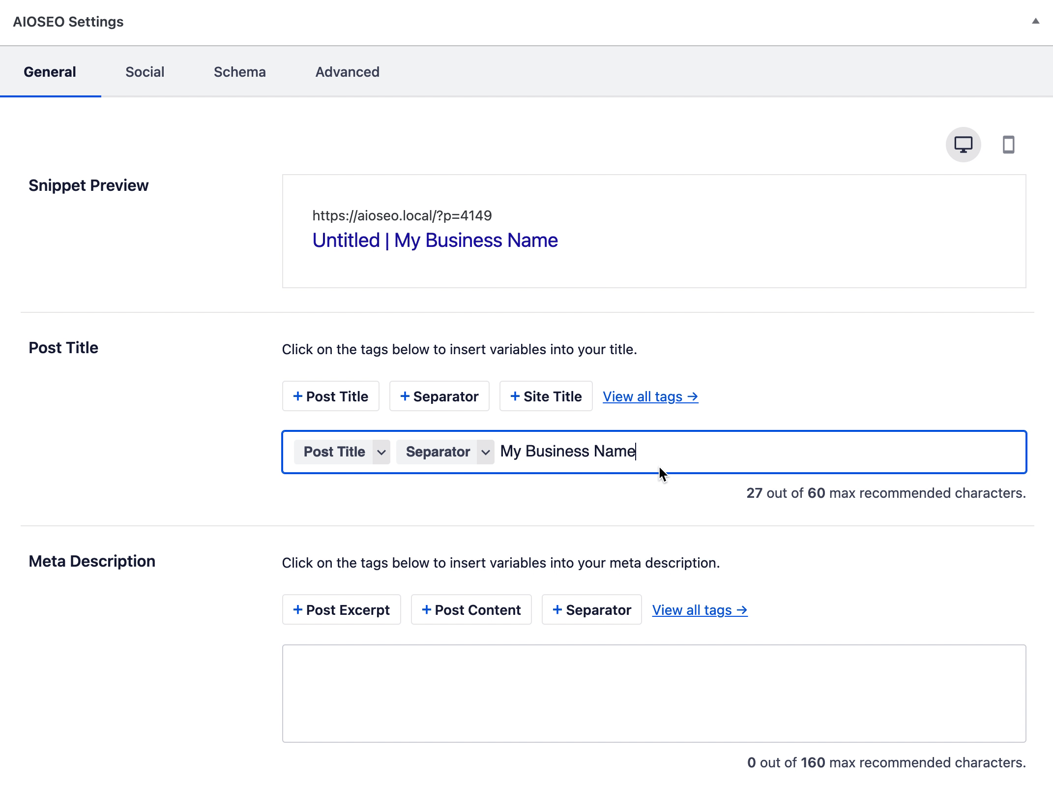Click snippet URL https://aioseo.local/?p=4149
Screen dimensions: 1053x788
pyautogui.click(x=402, y=215)
